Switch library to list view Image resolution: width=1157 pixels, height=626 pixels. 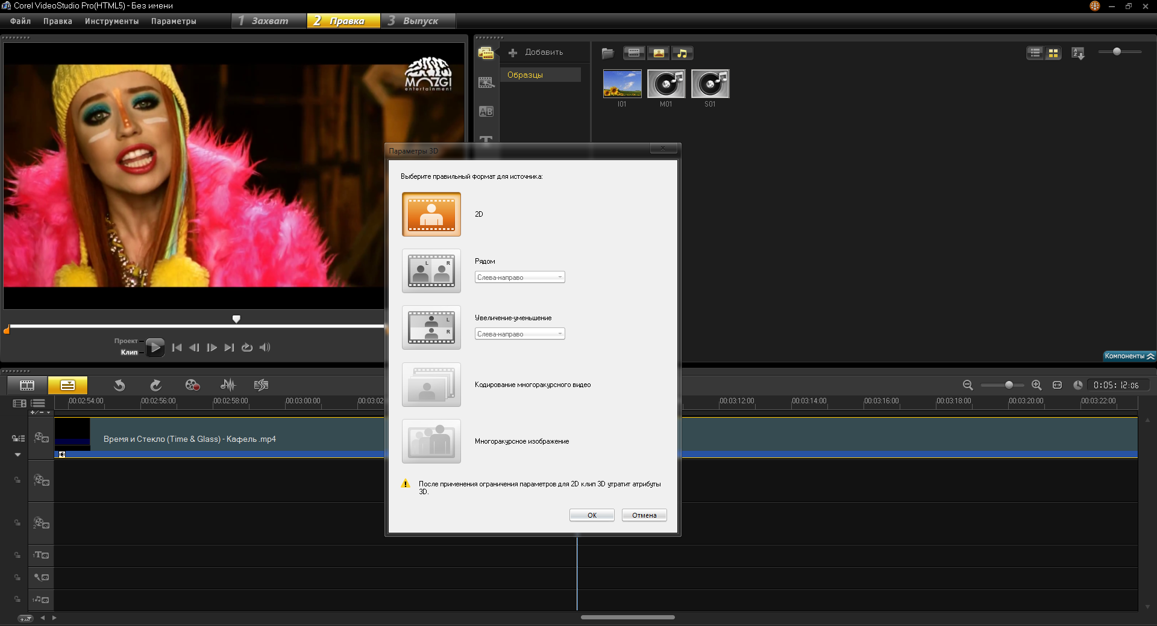(1035, 53)
